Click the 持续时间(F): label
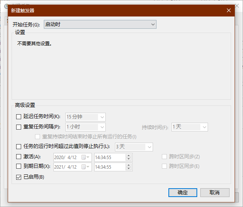This screenshot has height=207, width=243. (155, 127)
